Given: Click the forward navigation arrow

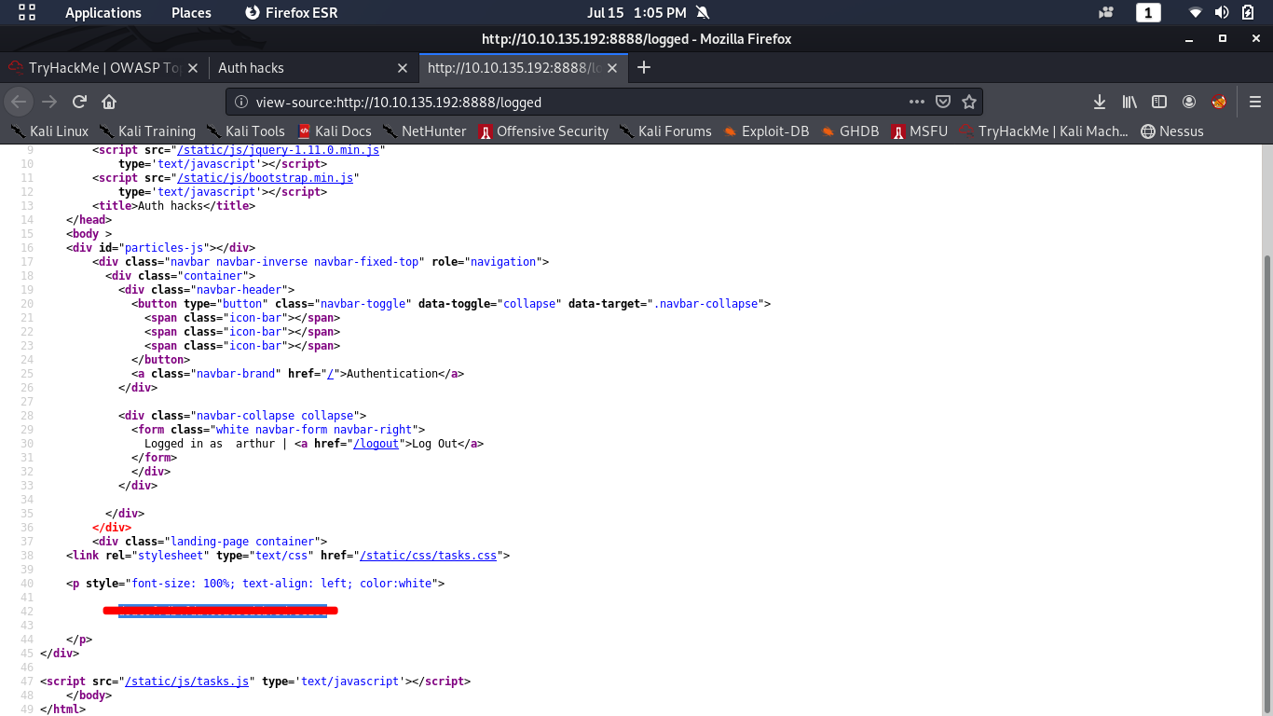Looking at the screenshot, I should coord(49,102).
